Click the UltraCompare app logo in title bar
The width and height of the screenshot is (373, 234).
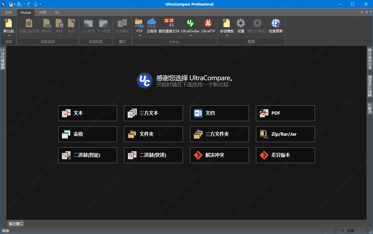[4, 4]
